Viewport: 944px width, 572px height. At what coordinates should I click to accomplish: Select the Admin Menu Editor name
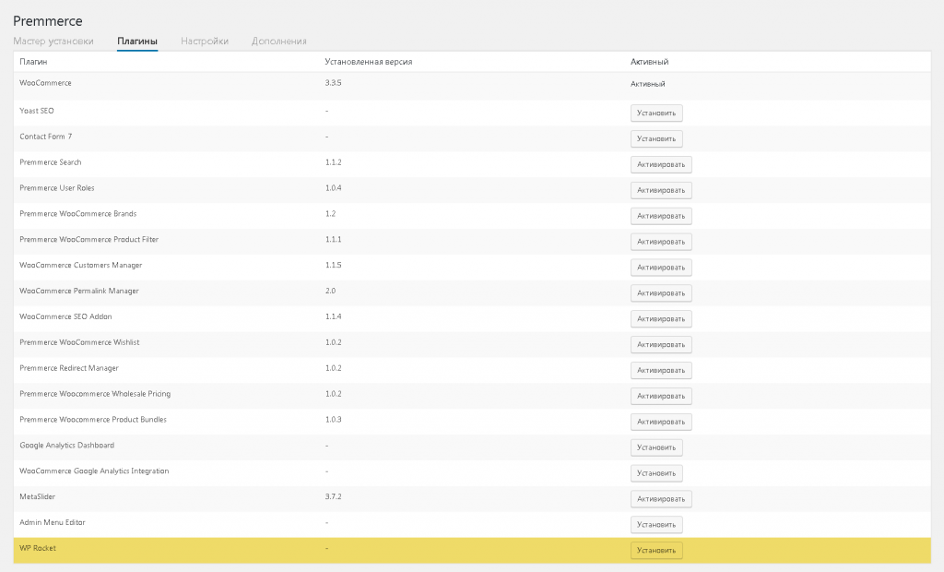(x=53, y=522)
